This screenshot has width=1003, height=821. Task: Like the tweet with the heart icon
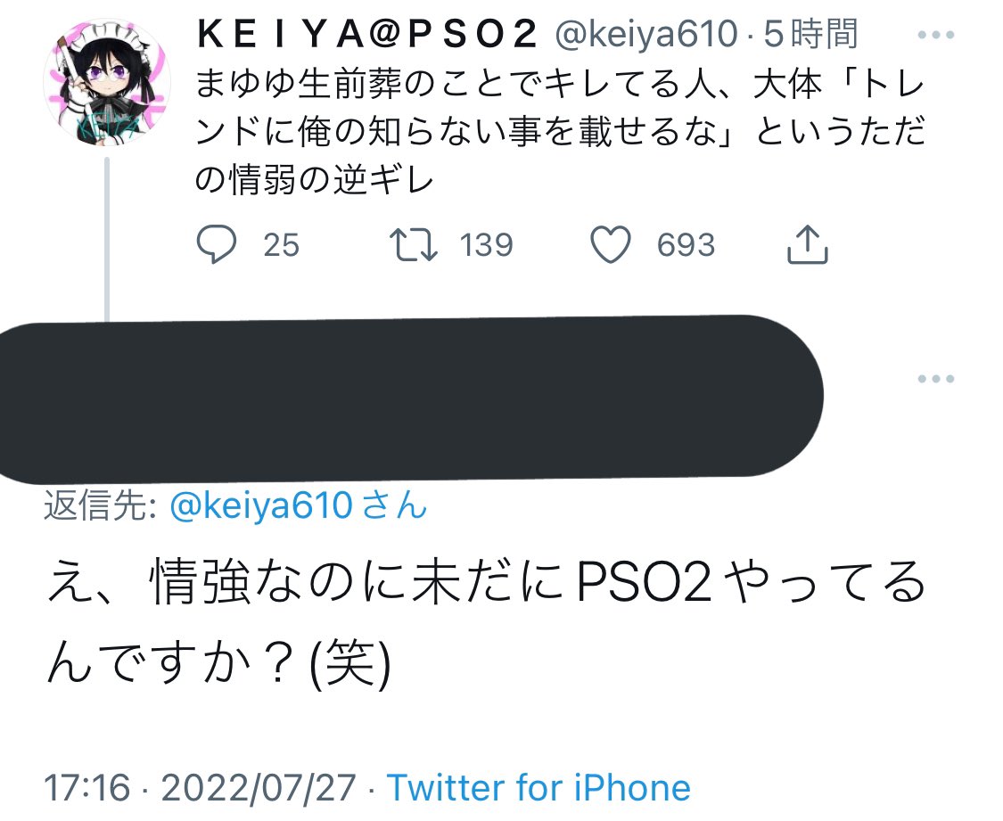click(x=610, y=245)
